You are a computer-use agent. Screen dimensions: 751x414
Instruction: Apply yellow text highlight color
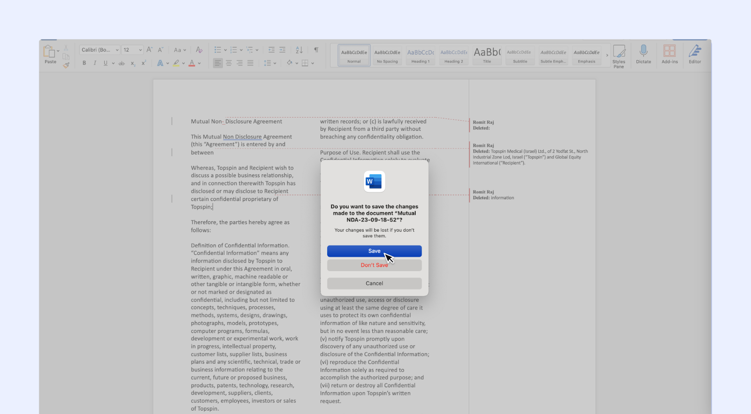pyautogui.click(x=176, y=63)
